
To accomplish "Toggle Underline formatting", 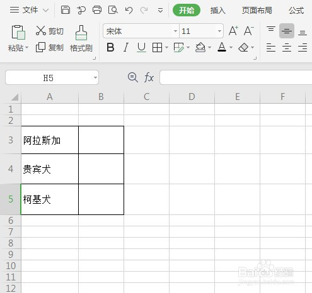I will point(141,47).
